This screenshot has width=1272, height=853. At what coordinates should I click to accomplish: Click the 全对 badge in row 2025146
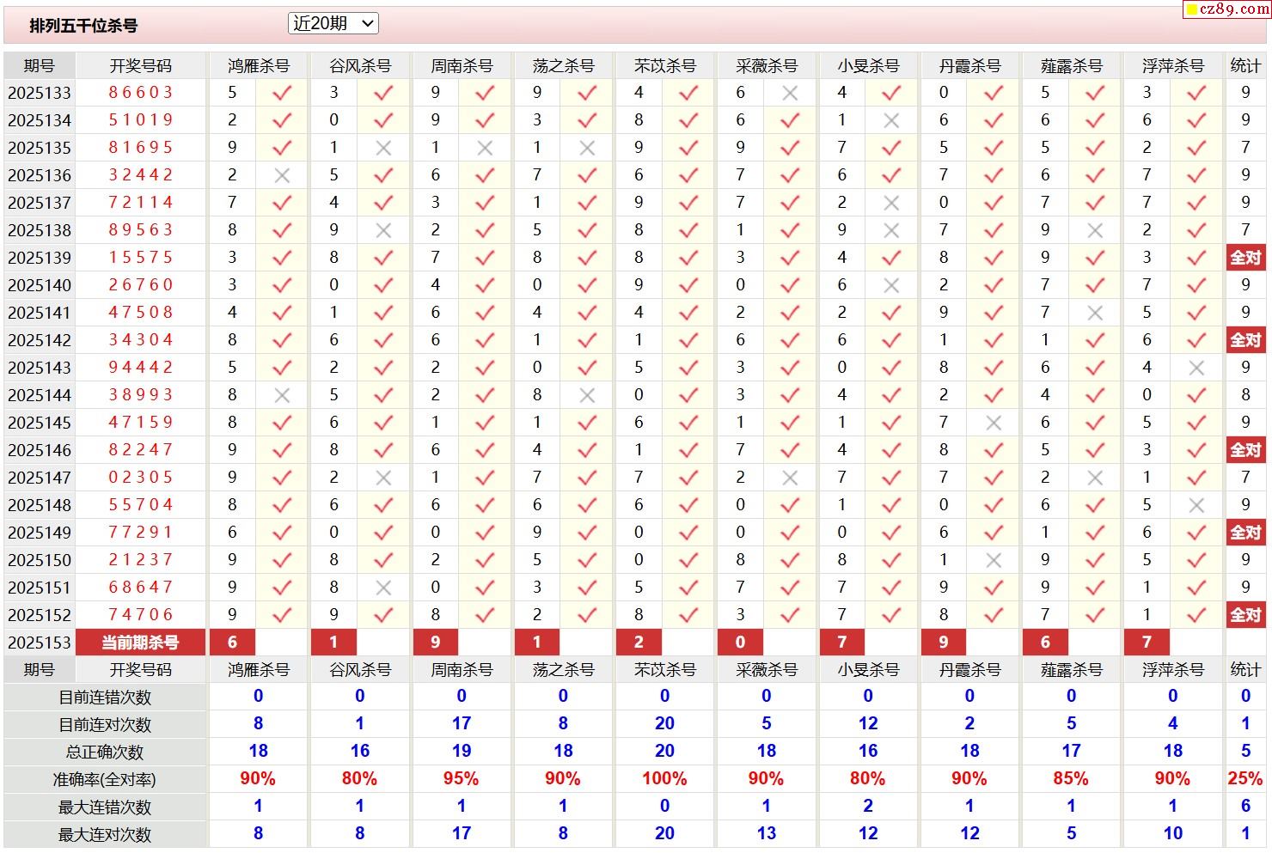click(1245, 450)
